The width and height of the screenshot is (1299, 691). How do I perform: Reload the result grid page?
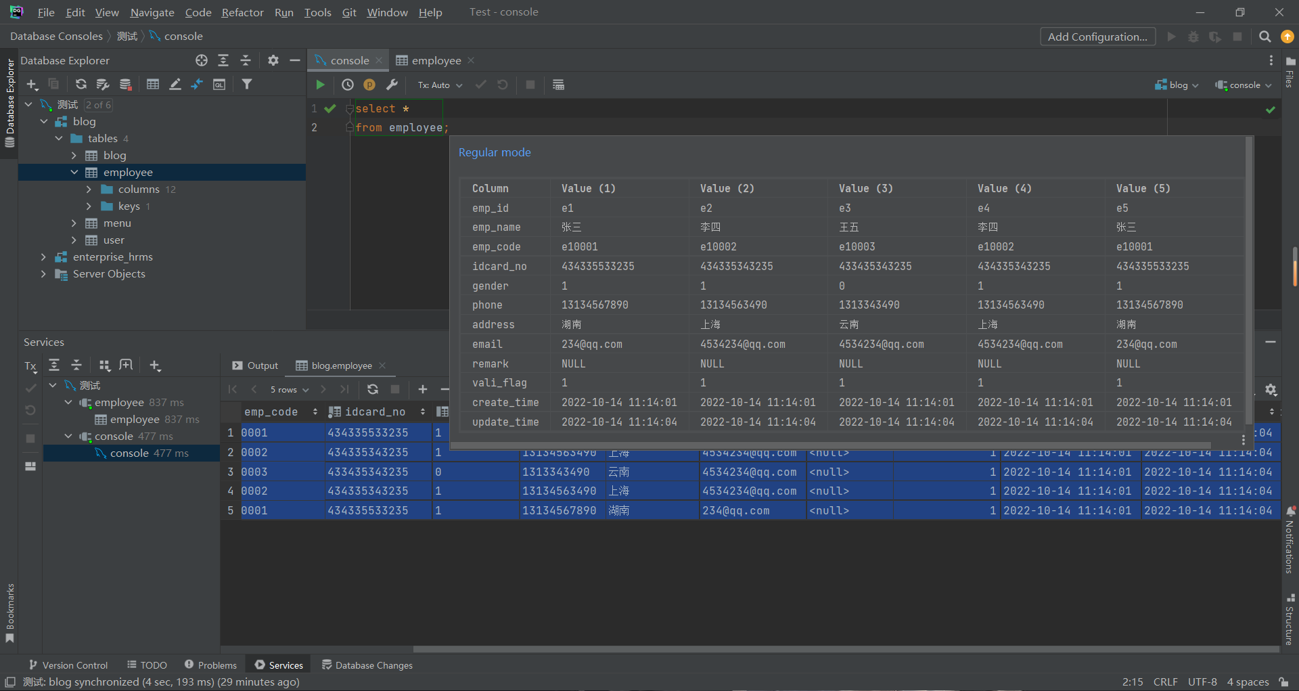(373, 389)
